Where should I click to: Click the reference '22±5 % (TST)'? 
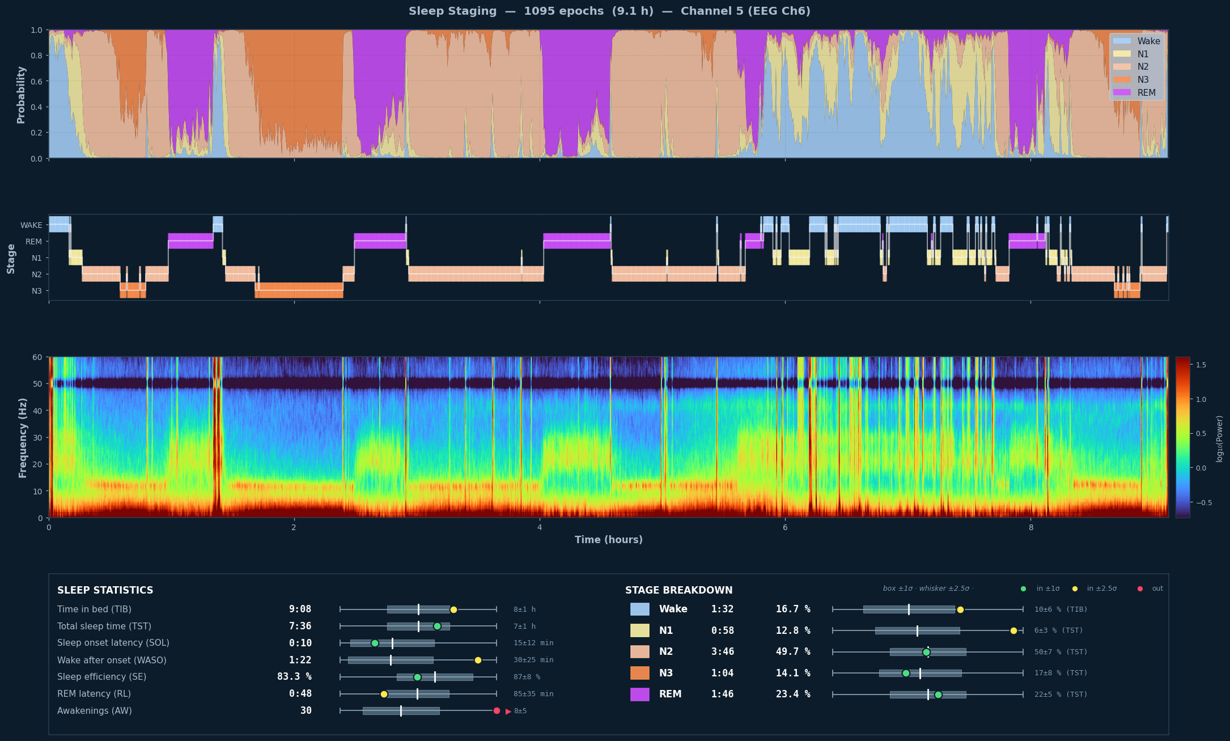coord(1061,695)
